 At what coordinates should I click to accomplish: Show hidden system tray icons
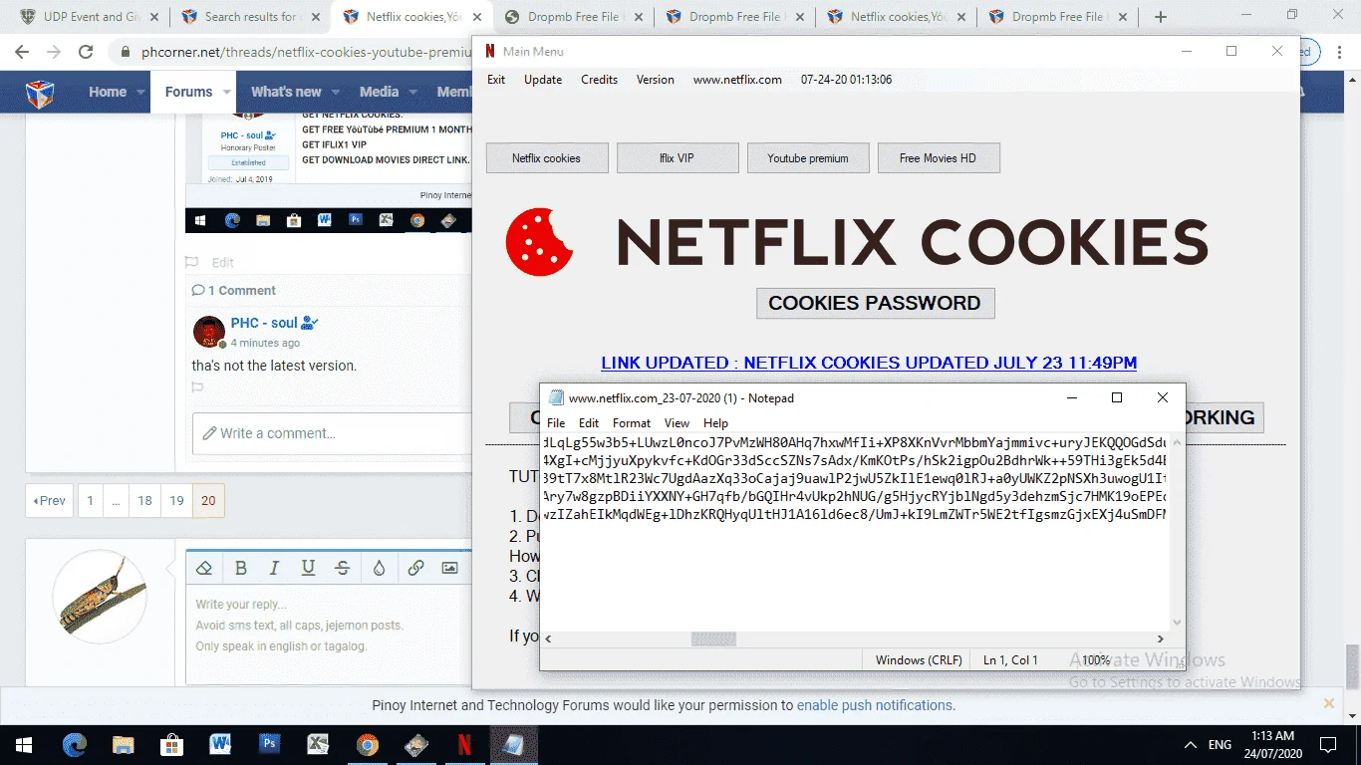[1191, 744]
